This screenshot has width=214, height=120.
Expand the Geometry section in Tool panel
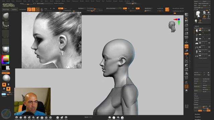click(197, 114)
